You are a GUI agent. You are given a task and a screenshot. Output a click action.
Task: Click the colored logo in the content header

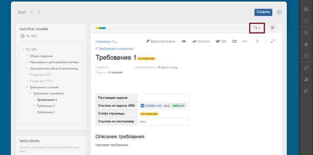101,28
